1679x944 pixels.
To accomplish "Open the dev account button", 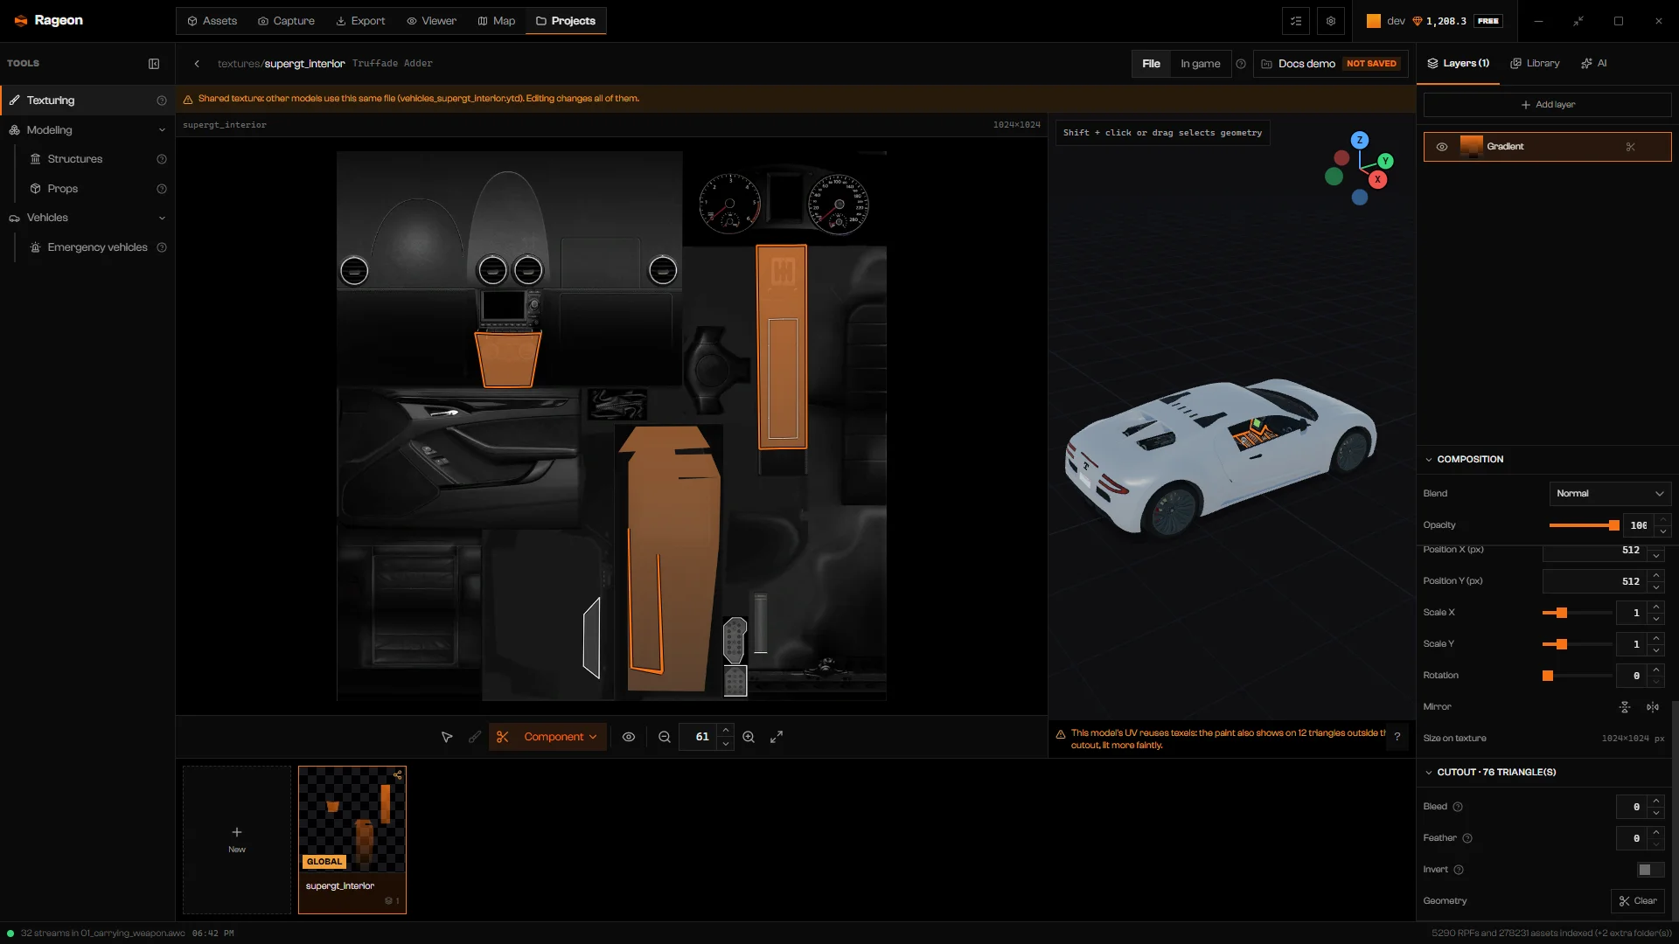I will click(1434, 21).
